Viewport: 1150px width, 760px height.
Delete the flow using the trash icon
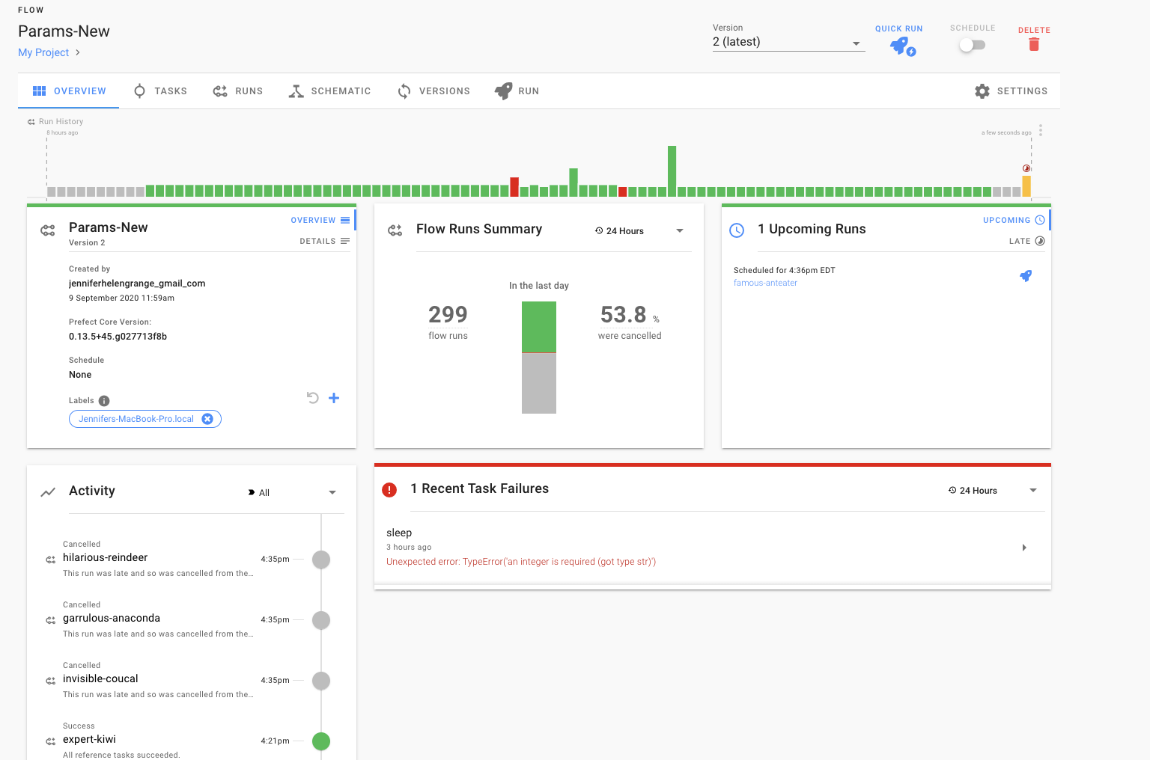pyautogui.click(x=1034, y=45)
